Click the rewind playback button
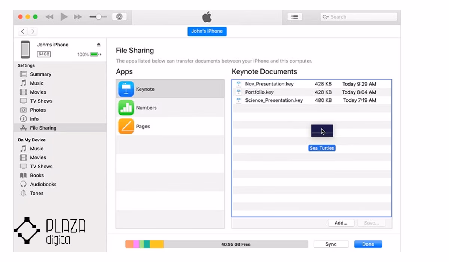The image size is (449, 262). 50,17
